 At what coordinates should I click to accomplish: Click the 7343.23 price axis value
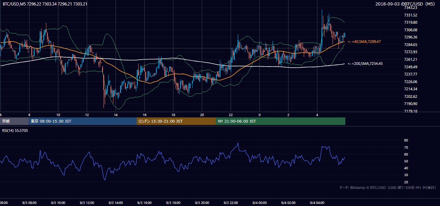click(x=410, y=8)
